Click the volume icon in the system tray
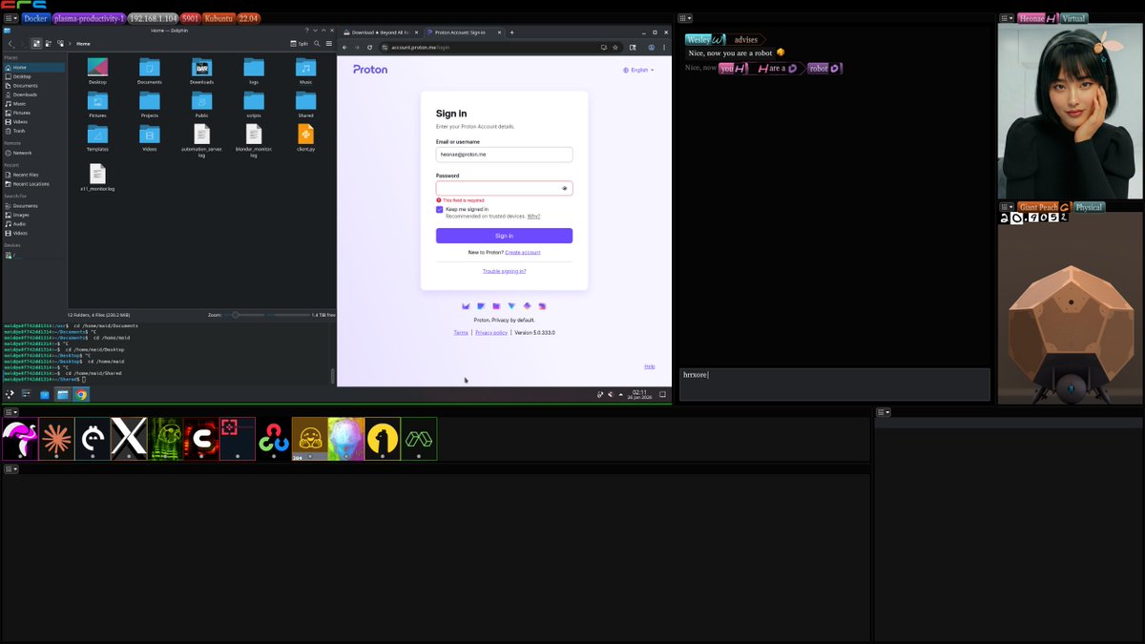The width and height of the screenshot is (1145, 644). tap(611, 394)
